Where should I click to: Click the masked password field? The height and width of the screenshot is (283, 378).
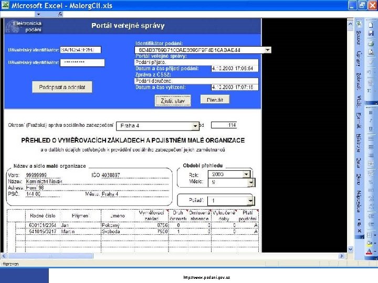[82, 62]
